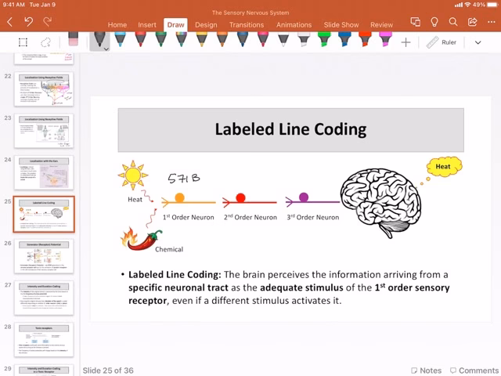Pick the orange pen
The image size is (501, 376).
click(x=222, y=39)
